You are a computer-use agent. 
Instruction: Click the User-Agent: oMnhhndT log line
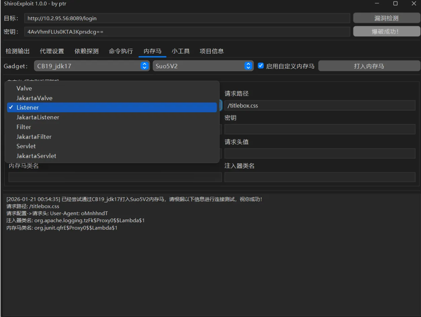pos(57,213)
